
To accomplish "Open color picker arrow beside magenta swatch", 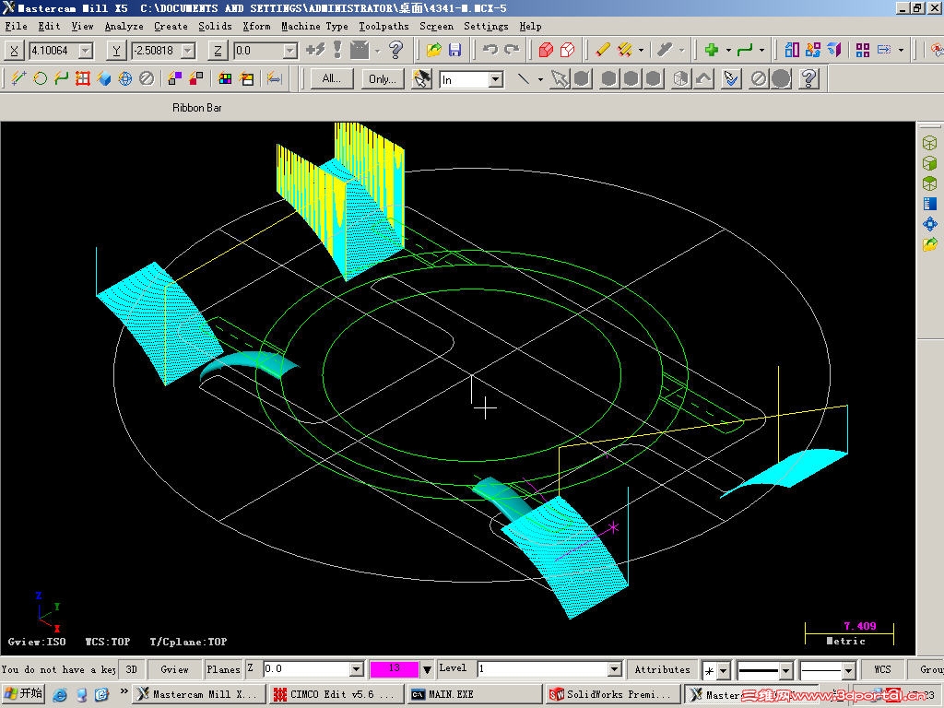I will pos(427,669).
